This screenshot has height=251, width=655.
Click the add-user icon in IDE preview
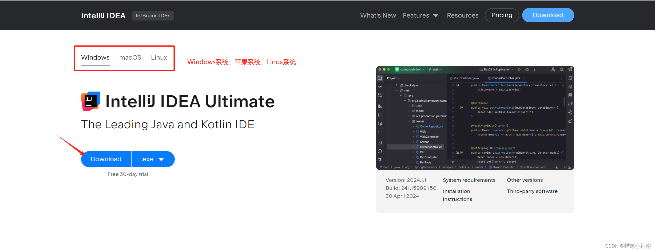(553, 69)
